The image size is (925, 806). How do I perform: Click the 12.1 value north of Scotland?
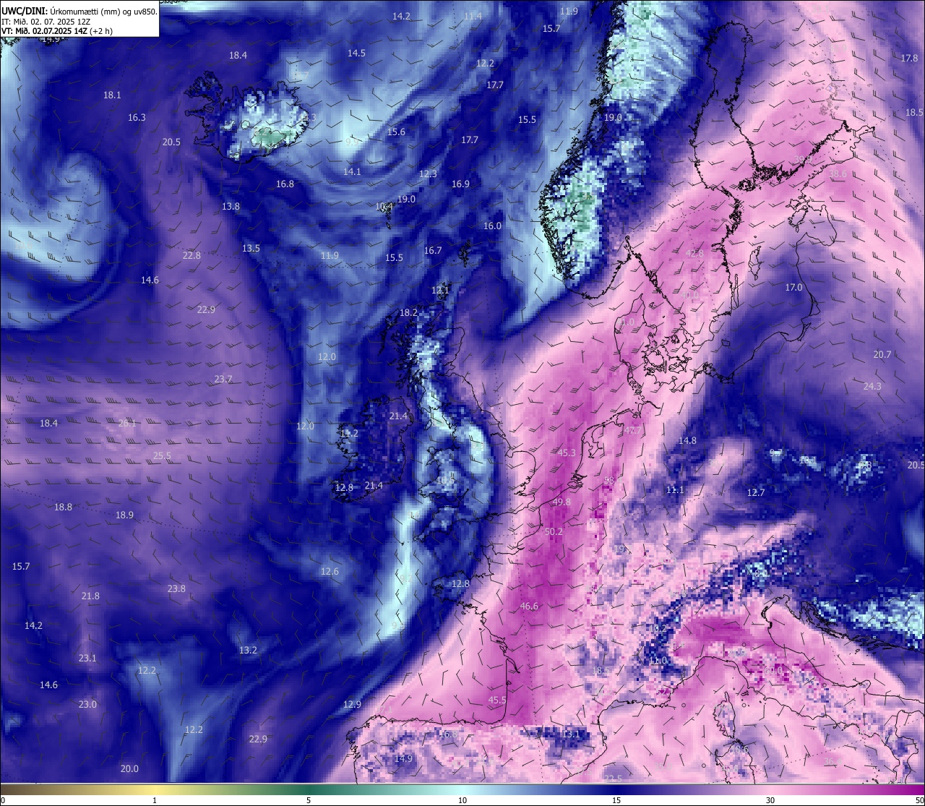pos(440,290)
